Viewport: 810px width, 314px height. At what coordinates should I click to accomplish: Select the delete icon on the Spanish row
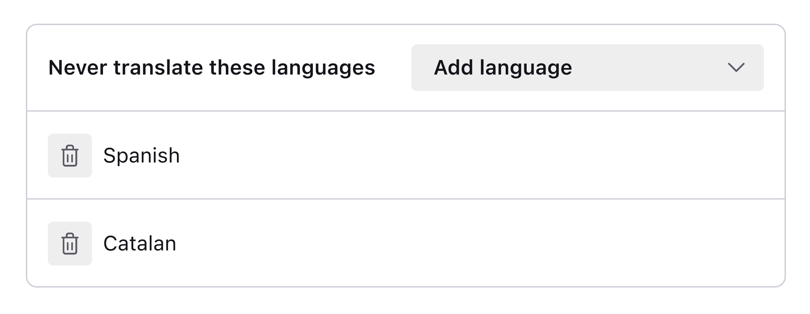click(70, 155)
